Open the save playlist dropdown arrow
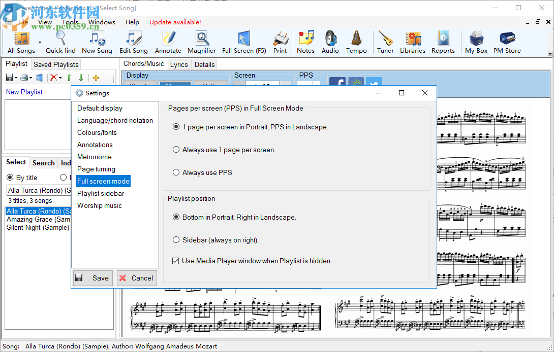The width and height of the screenshot is (554, 352). tap(15, 78)
